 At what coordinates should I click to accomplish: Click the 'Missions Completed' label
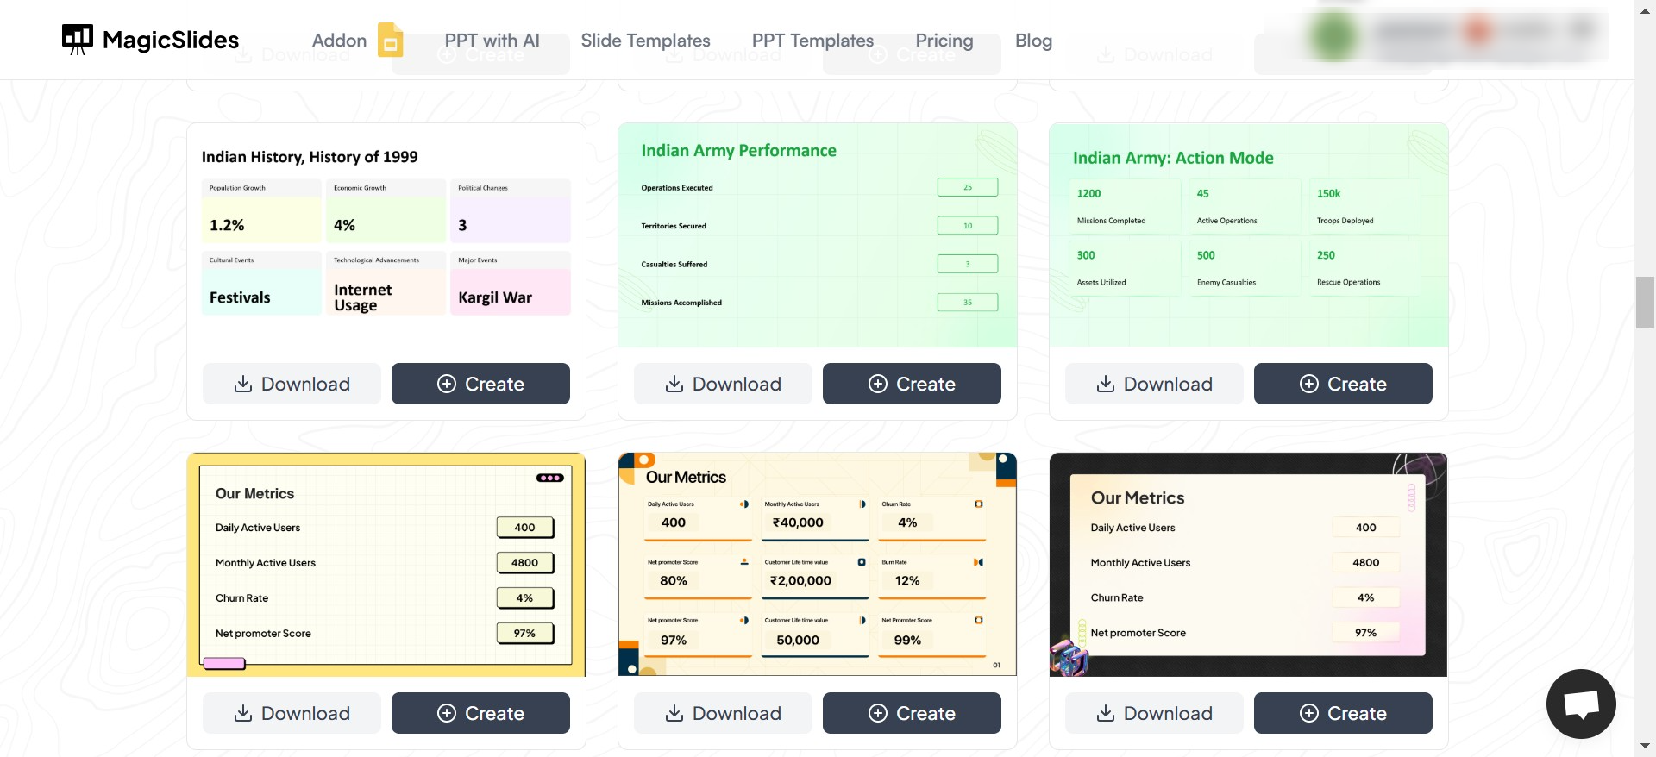point(1112,221)
